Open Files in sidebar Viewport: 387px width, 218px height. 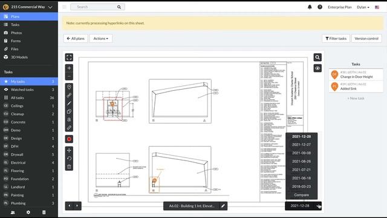(29, 49)
